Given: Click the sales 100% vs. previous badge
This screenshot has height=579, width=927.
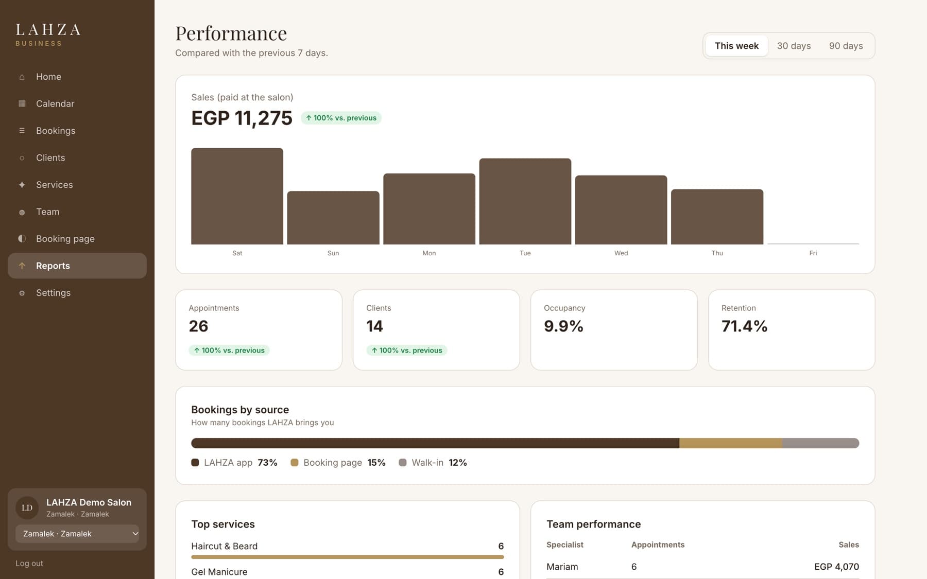Looking at the screenshot, I should pos(341,118).
